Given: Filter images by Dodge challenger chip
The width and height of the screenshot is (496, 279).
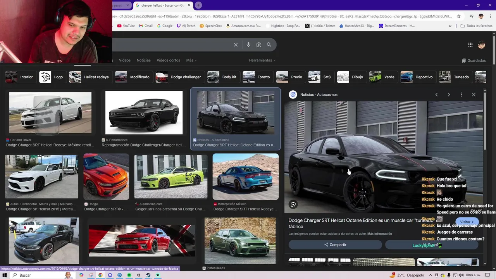Looking at the screenshot, I should 180,77.
